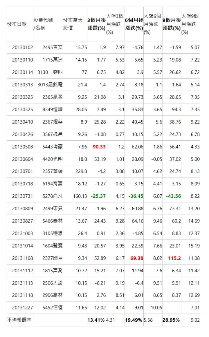
Task: Select stock name 3567逸昌
Action: (x=53, y=134)
